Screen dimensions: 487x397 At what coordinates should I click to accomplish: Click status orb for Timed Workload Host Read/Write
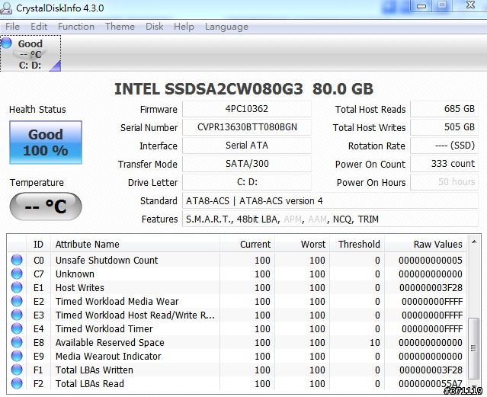17,315
